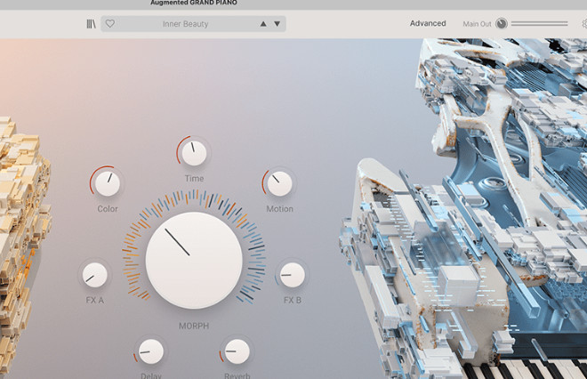This screenshot has height=379, width=587.
Task: Click the Main Out level meter
Action: pyautogui.click(x=540, y=24)
